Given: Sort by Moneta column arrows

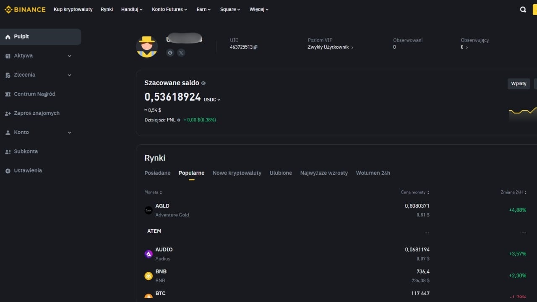Looking at the screenshot, I should (x=161, y=192).
